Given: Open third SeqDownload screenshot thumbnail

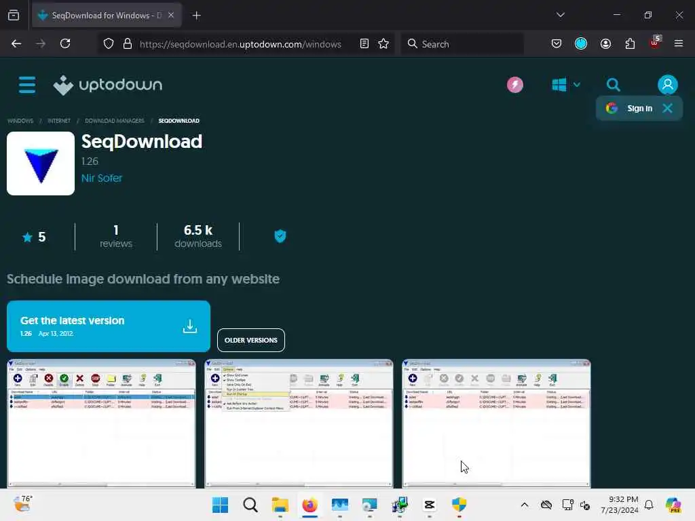Looking at the screenshot, I should tap(496, 423).
